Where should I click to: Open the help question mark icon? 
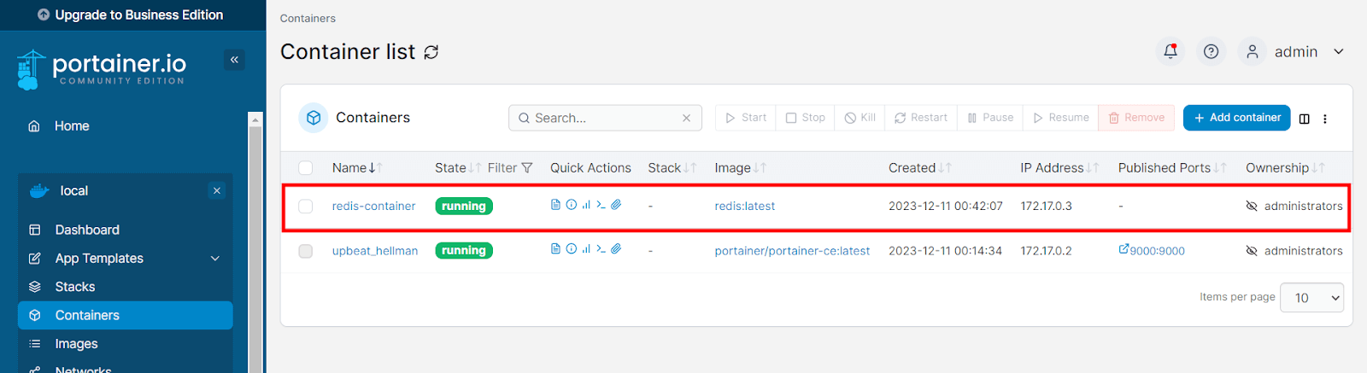tap(1211, 51)
